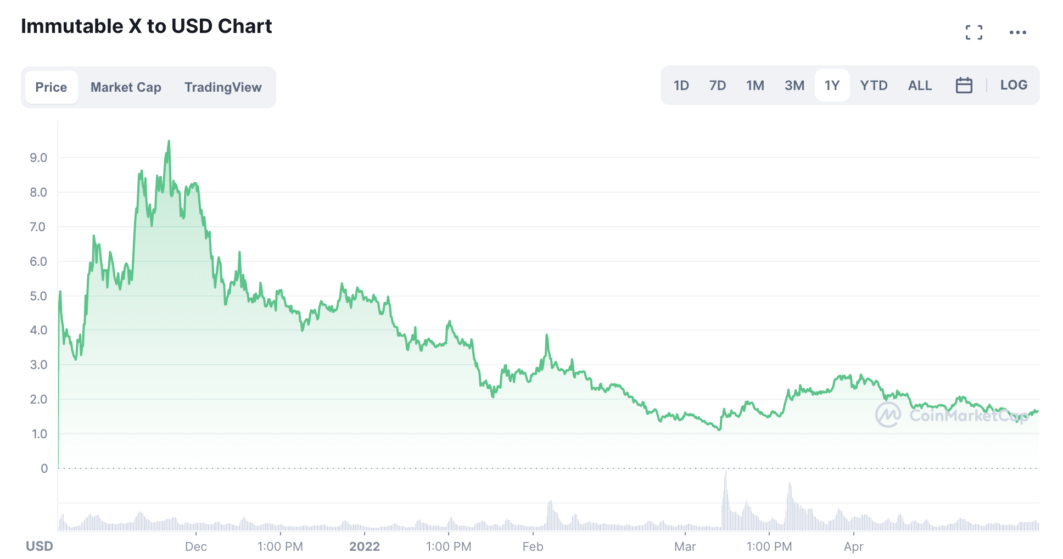
Task: Select the ALL time range
Action: click(920, 85)
